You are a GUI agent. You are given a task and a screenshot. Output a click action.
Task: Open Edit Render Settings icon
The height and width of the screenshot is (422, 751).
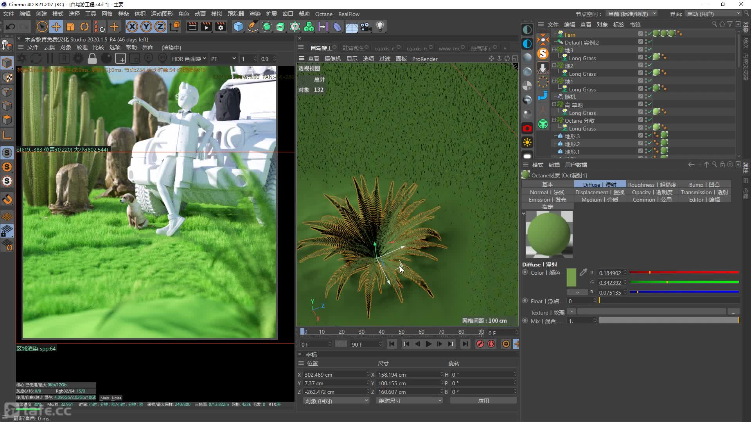coord(221,27)
